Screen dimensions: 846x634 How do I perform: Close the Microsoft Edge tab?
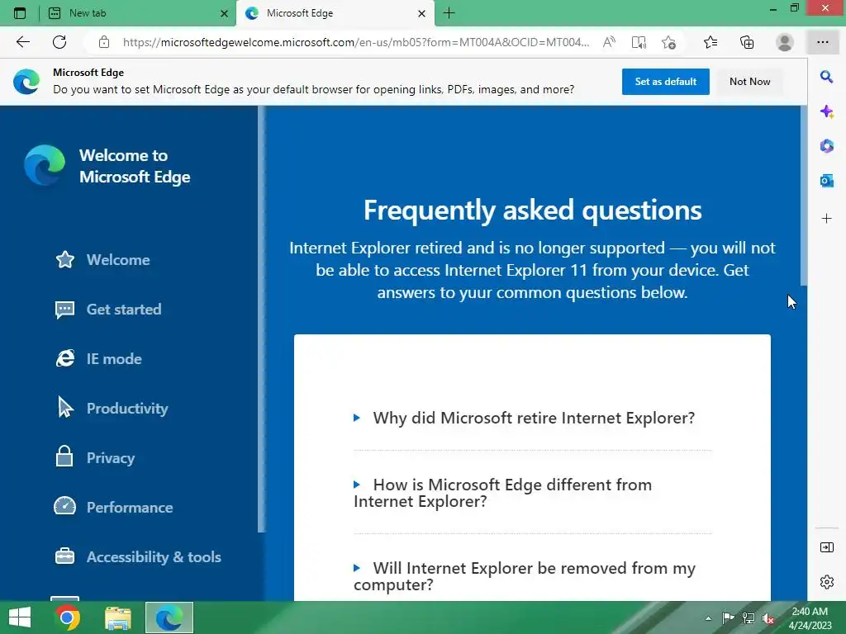click(422, 13)
